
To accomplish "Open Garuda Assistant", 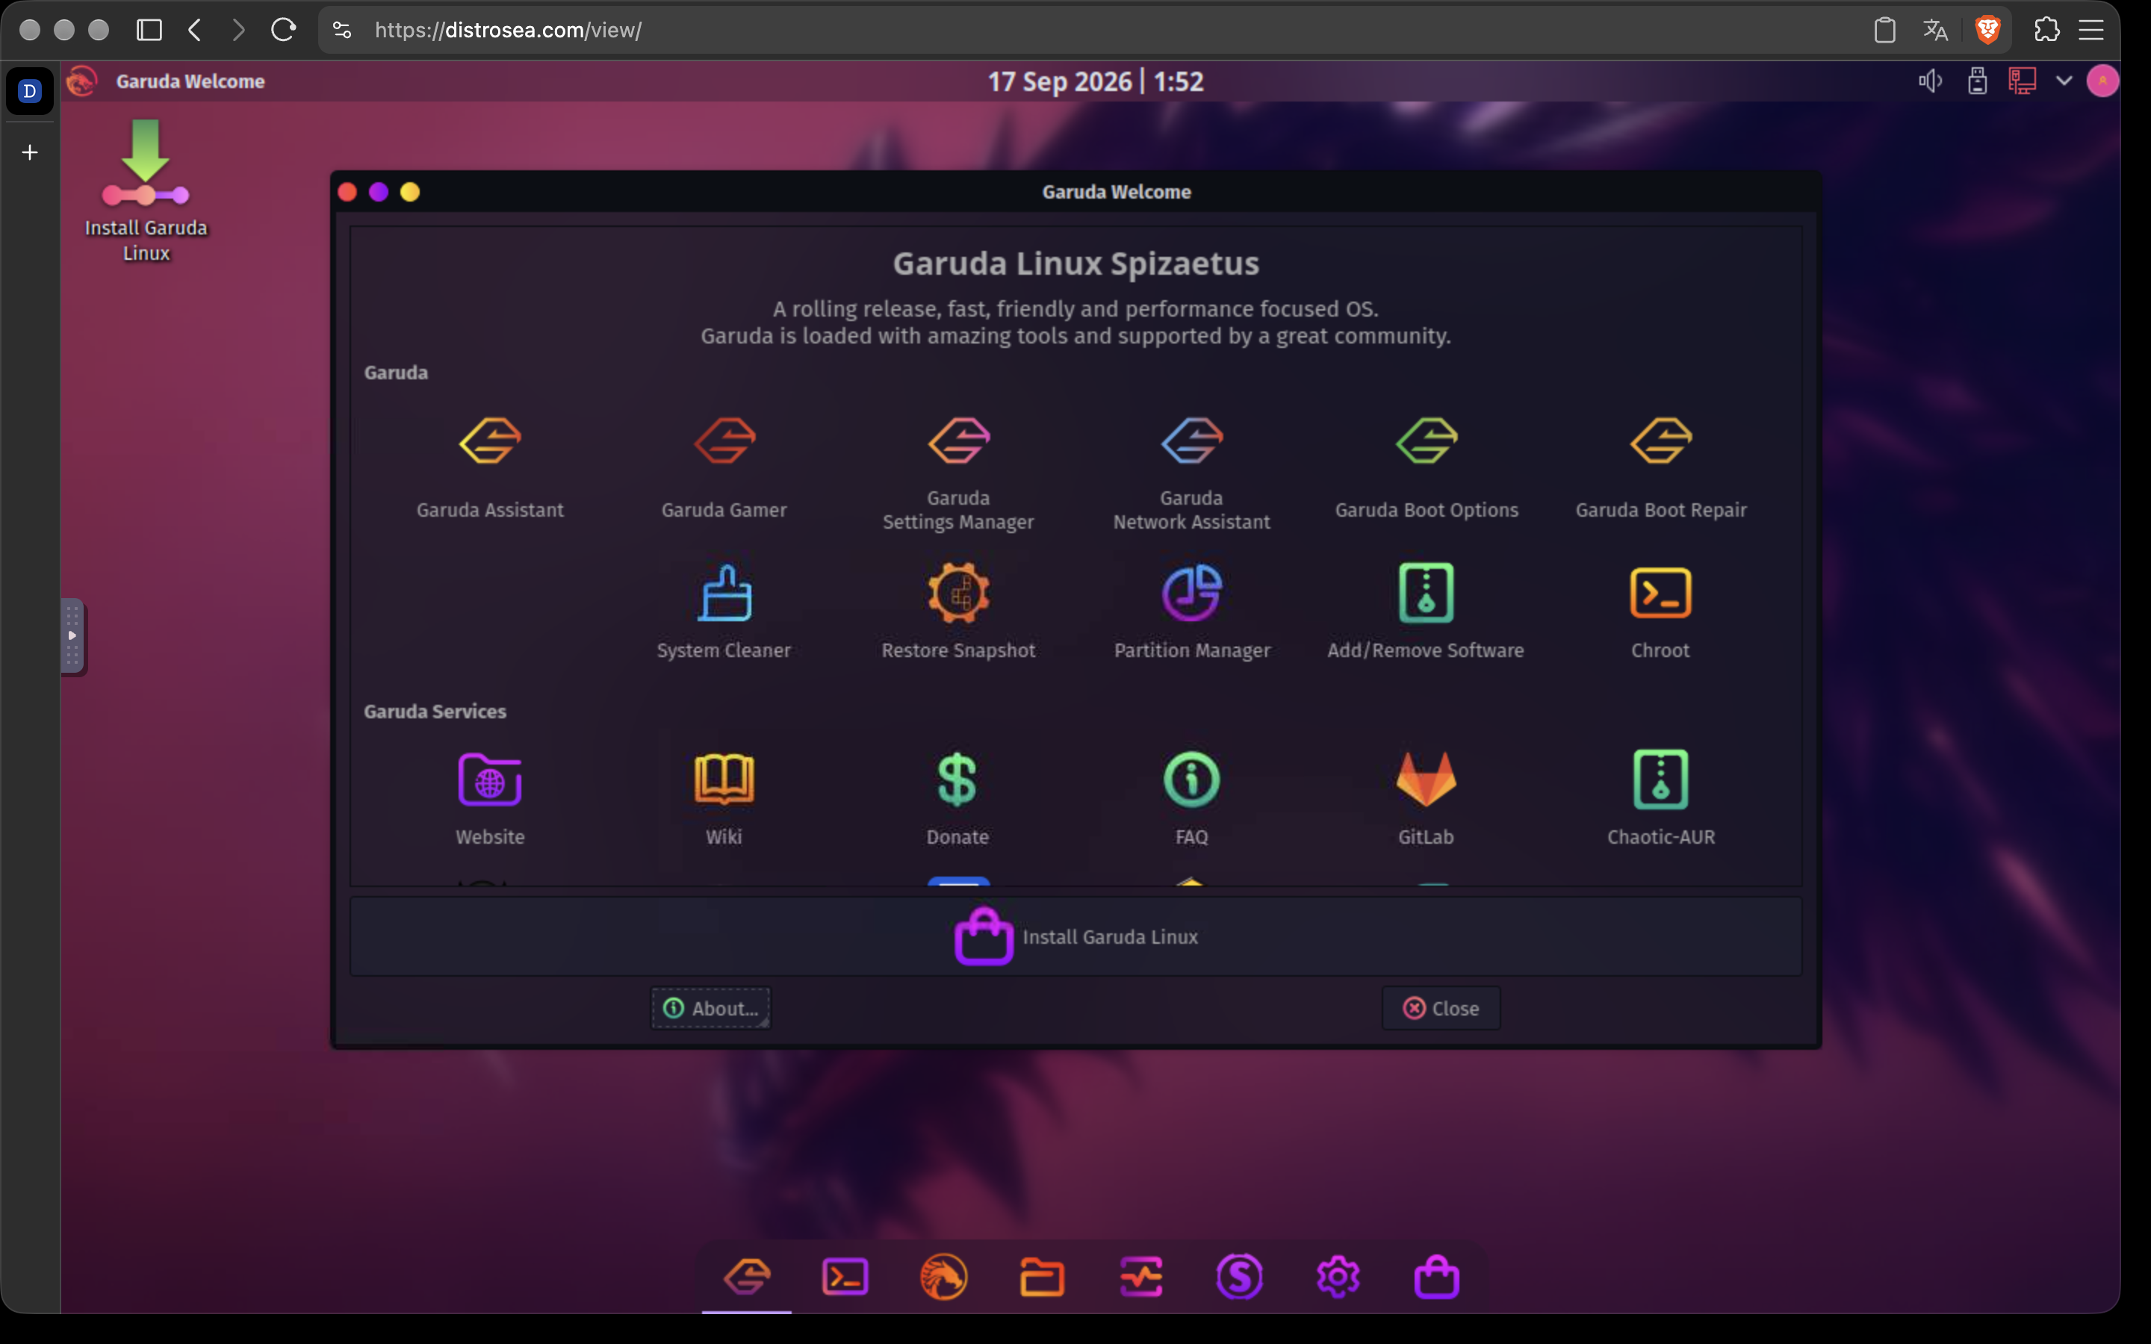I will [x=490, y=467].
